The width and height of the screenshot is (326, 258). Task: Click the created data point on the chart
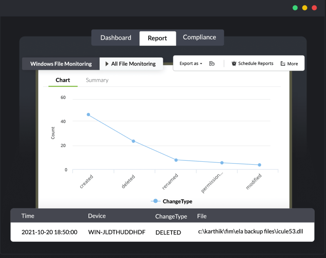click(x=88, y=114)
